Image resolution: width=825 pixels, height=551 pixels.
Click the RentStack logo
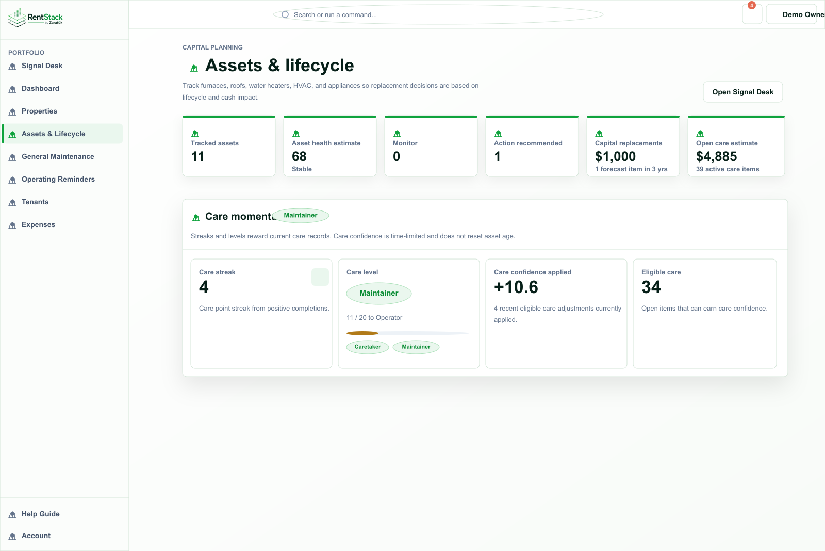[36, 18]
